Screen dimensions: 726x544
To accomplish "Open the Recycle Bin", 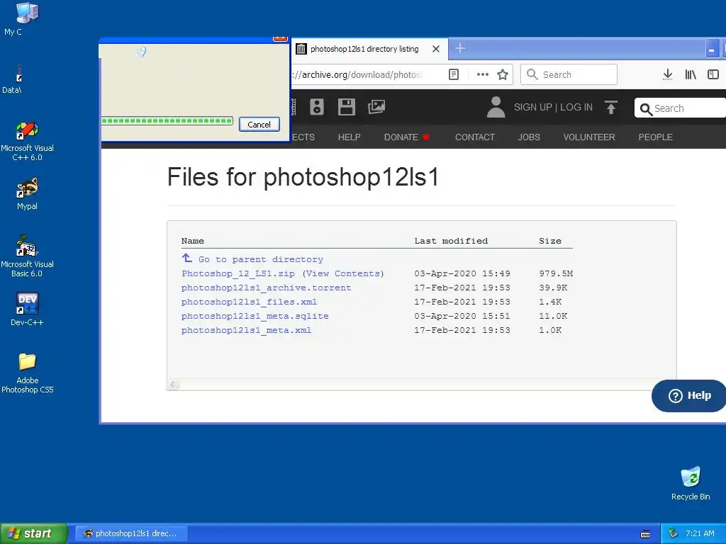I will pos(691,483).
